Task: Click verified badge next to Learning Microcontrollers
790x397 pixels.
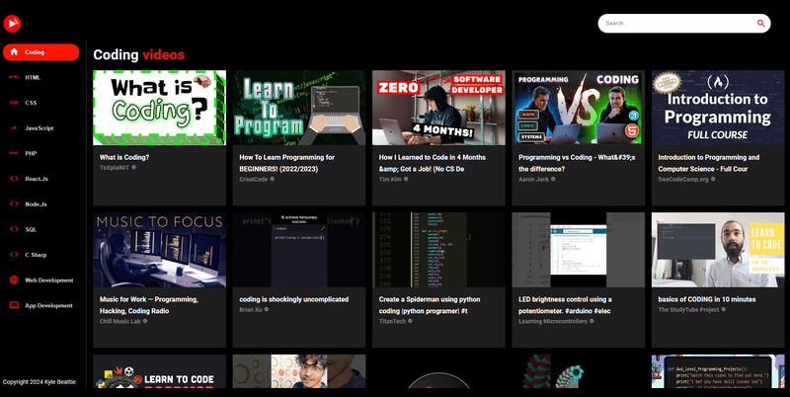Action: 592,321
